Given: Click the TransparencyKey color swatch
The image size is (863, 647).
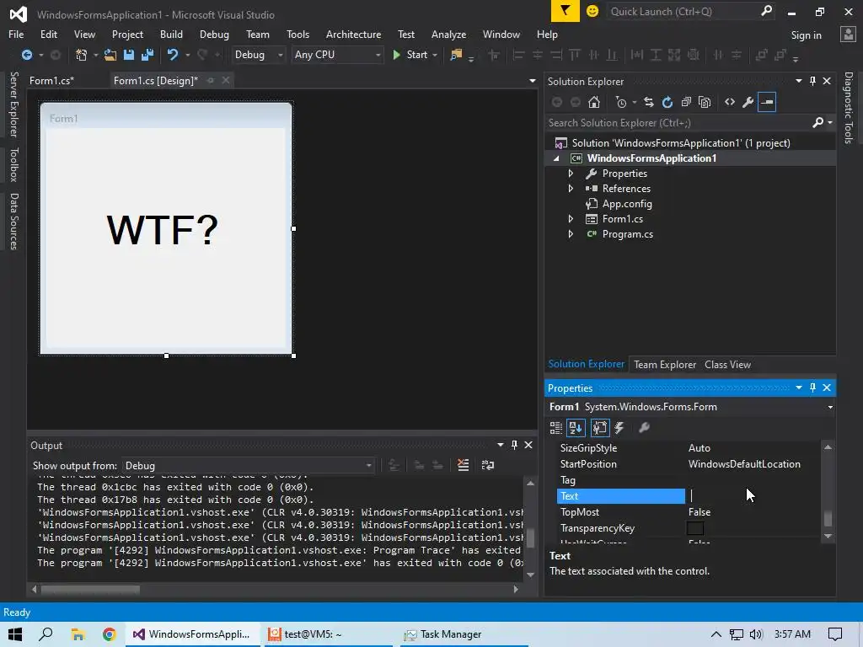Looking at the screenshot, I should [695, 528].
